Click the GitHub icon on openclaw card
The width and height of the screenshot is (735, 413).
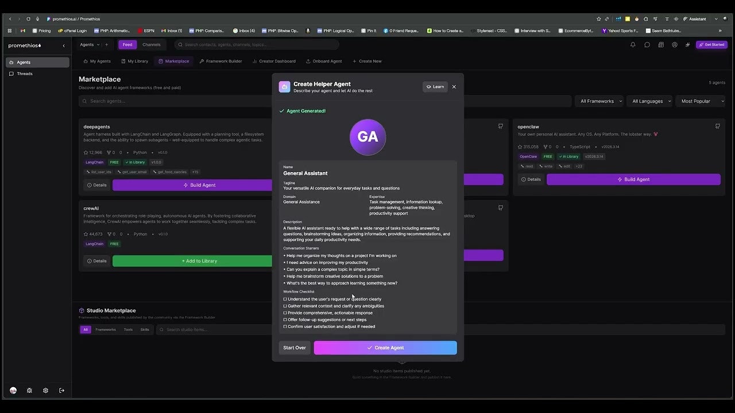[718, 126]
